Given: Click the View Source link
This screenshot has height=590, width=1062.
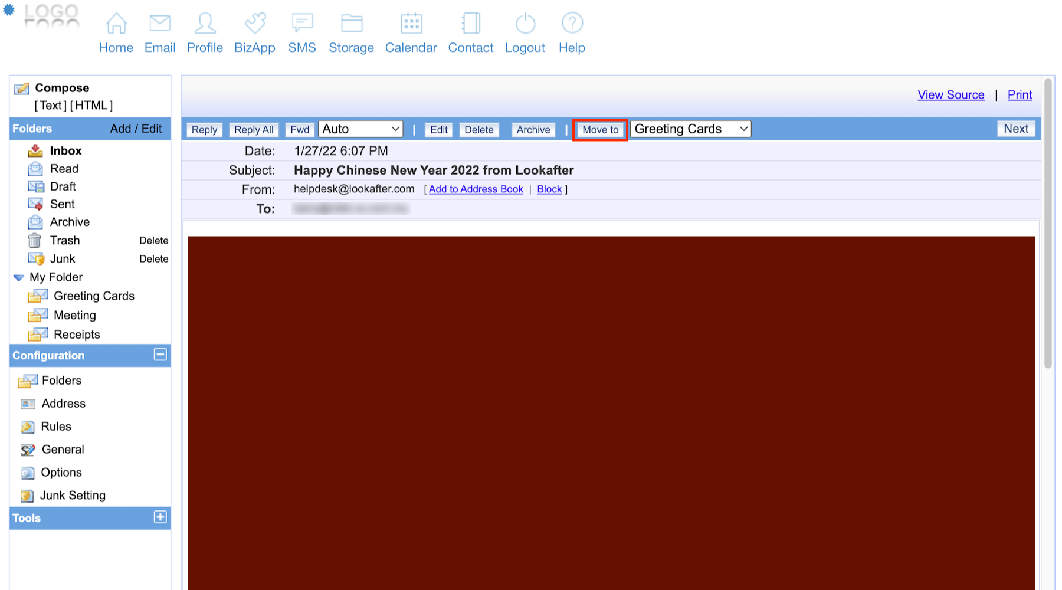Looking at the screenshot, I should [x=950, y=95].
